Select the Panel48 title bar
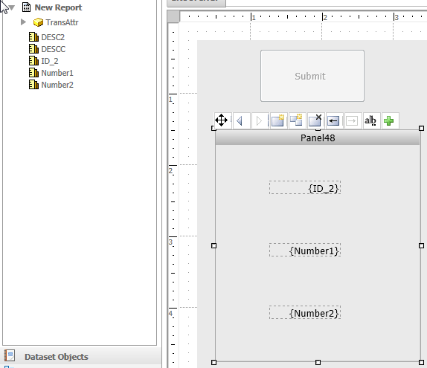Viewport: 427px width, 368px height. tap(318, 138)
